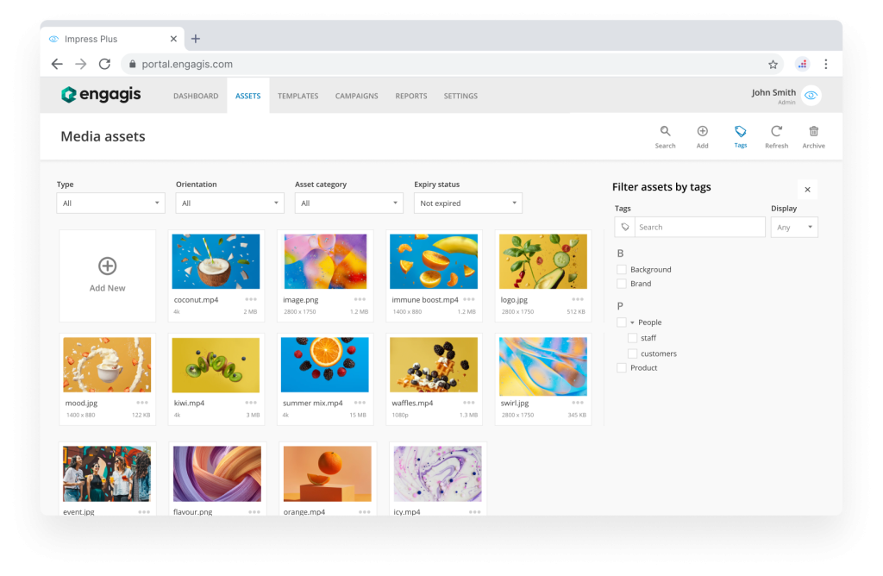Open the Type filter dropdown

click(110, 203)
